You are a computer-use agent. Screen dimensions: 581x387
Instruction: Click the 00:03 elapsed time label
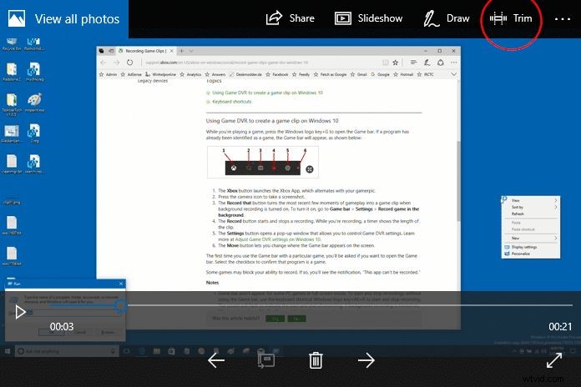tap(62, 327)
